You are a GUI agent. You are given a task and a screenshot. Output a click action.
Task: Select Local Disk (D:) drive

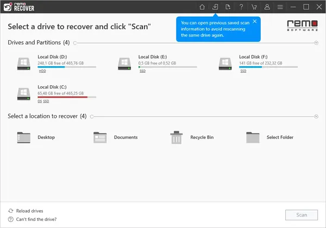pyautogui.click(x=57, y=64)
